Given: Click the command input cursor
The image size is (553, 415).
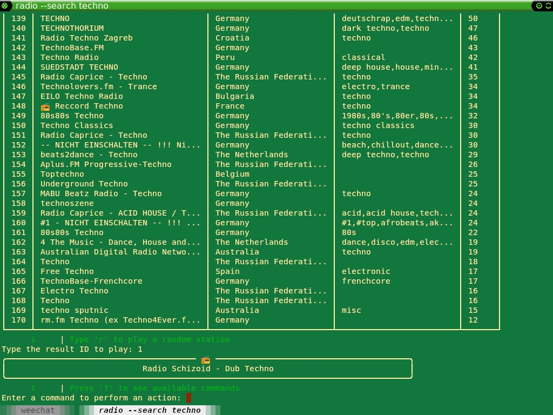Looking at the screenshot, I should click(188, 398).
